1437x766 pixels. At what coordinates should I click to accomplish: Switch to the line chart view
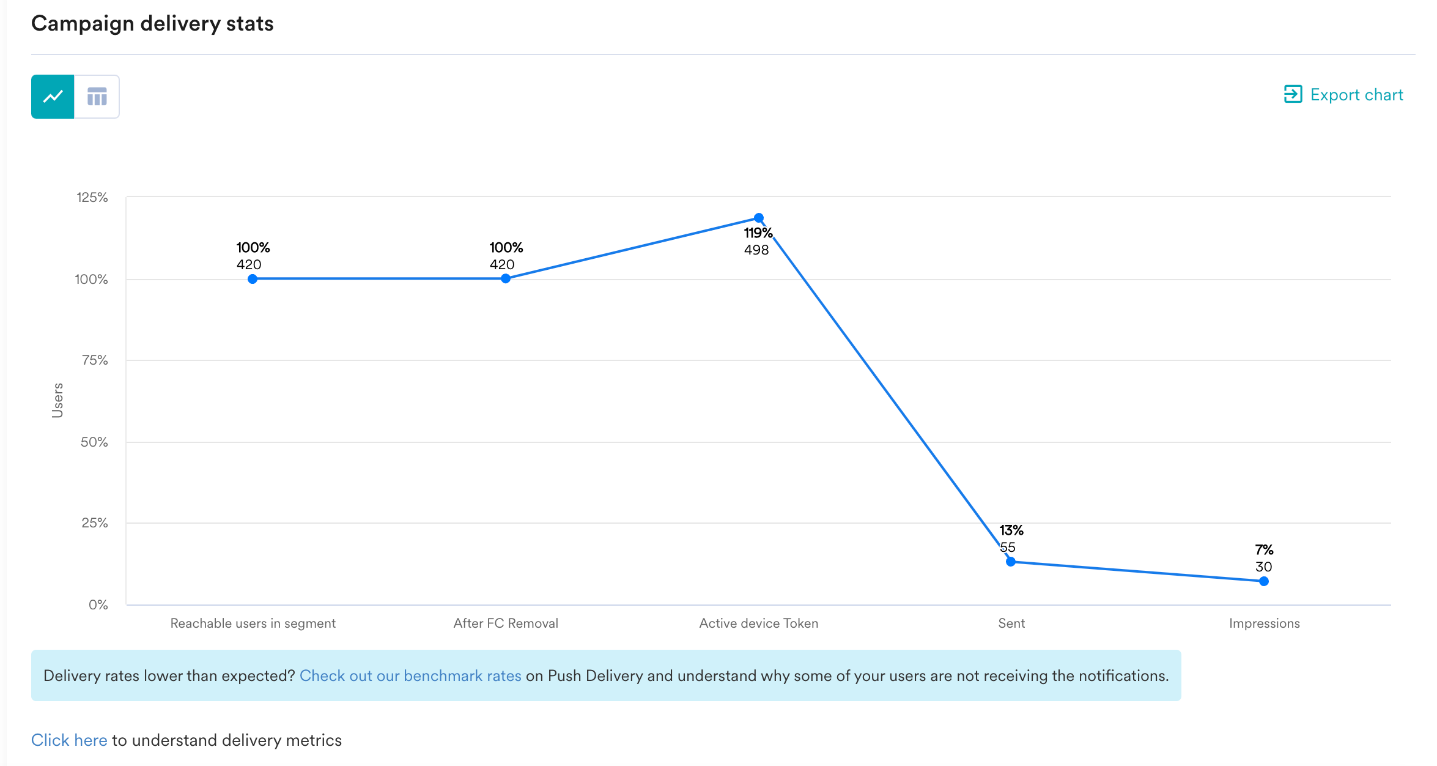(x=53, y=97)
